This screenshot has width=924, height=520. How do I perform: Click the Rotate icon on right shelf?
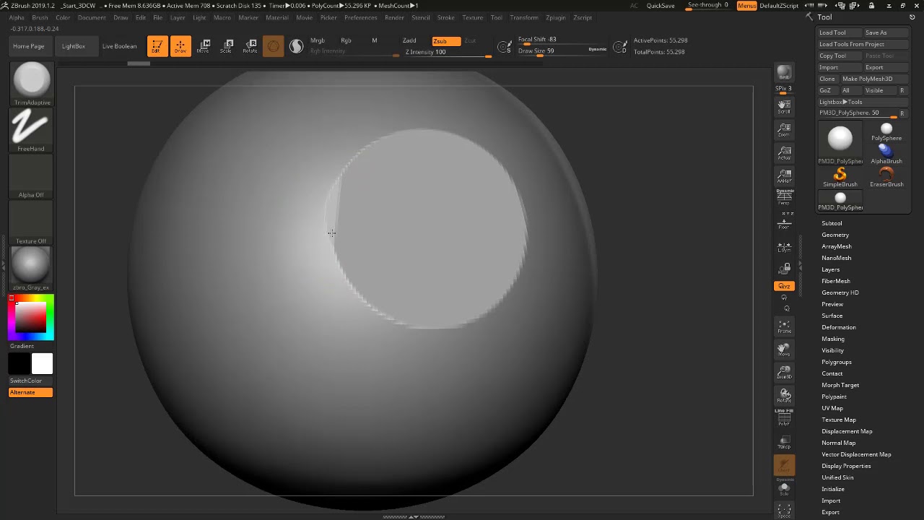784,396
